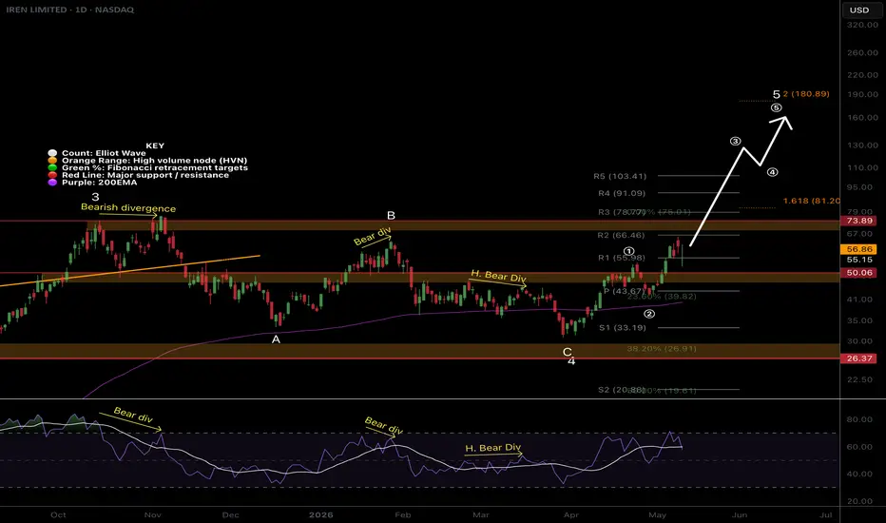The image size is (886, 523).
Task: Click the 38.20% (26.91) retracement label
Action: [662, 349]
